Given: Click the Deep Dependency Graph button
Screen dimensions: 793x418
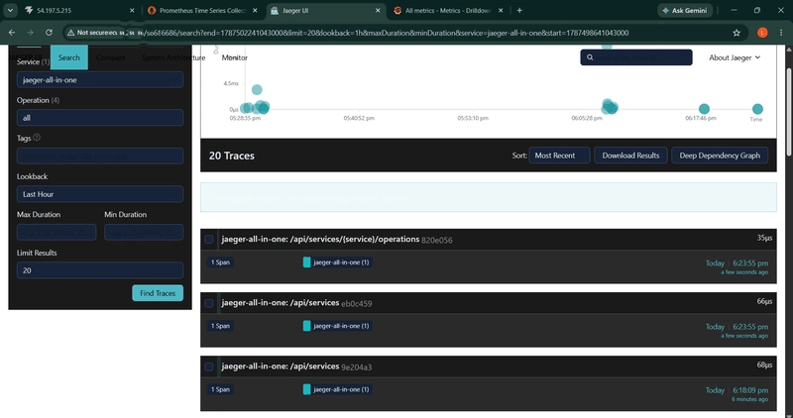Looking at the screenshot, I should point(720,156).
